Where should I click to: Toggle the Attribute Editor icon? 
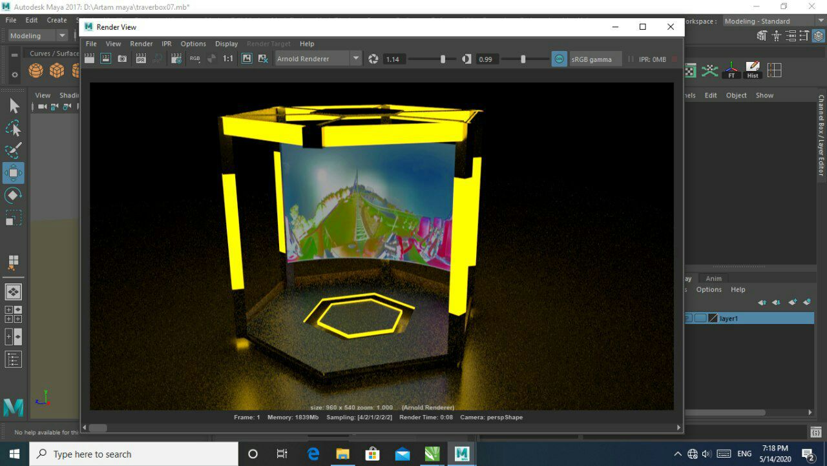pyautogui.click(x=791, y=35)
